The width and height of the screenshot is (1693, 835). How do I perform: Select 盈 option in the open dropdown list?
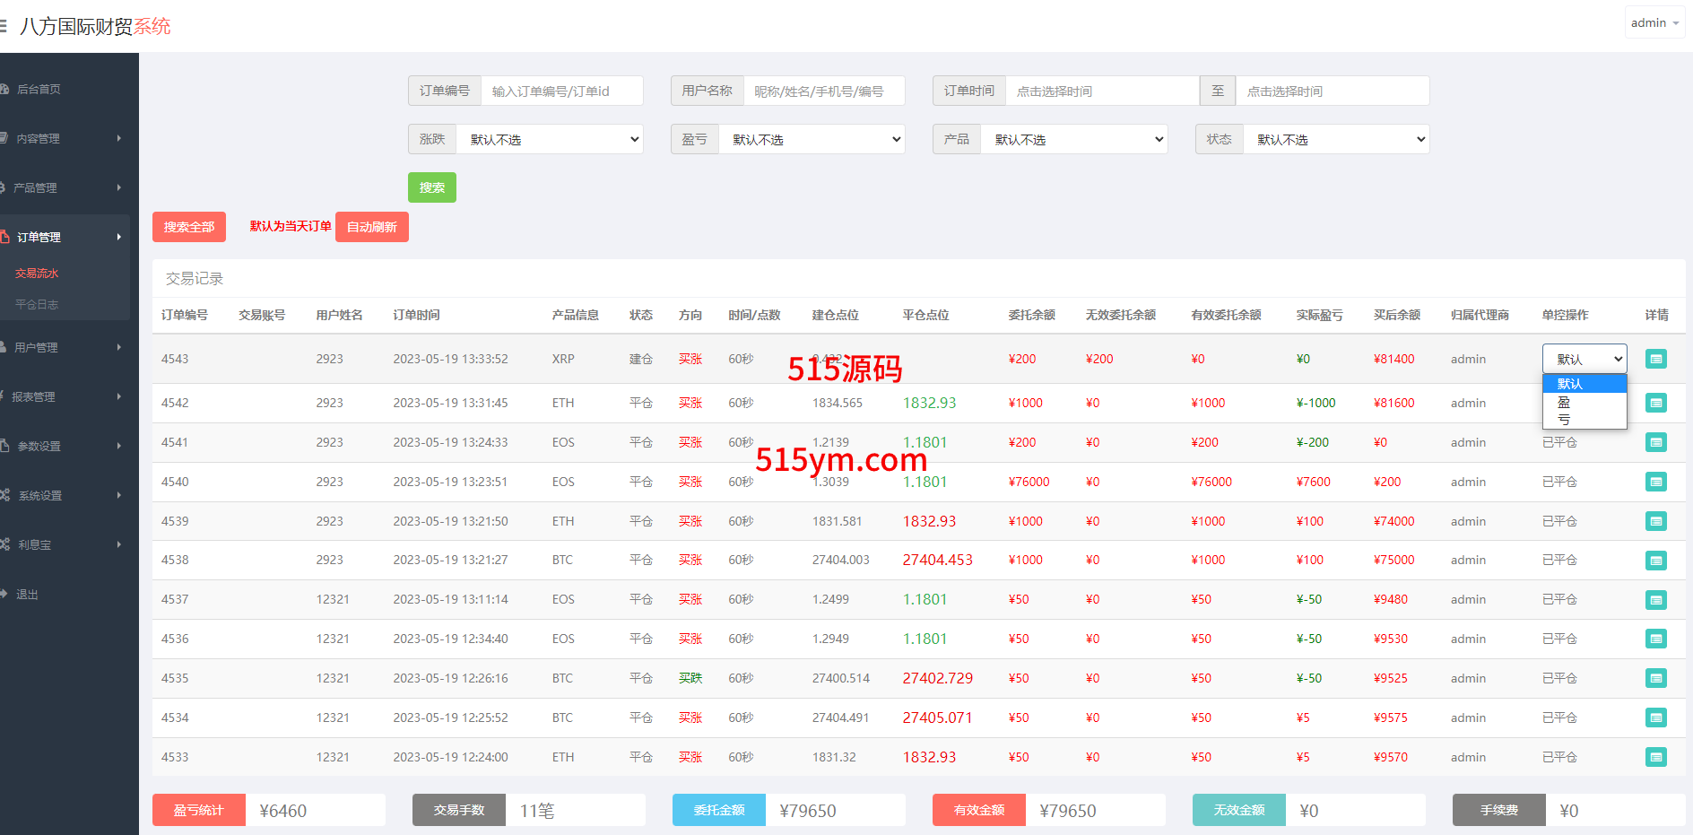(1564, 402)
